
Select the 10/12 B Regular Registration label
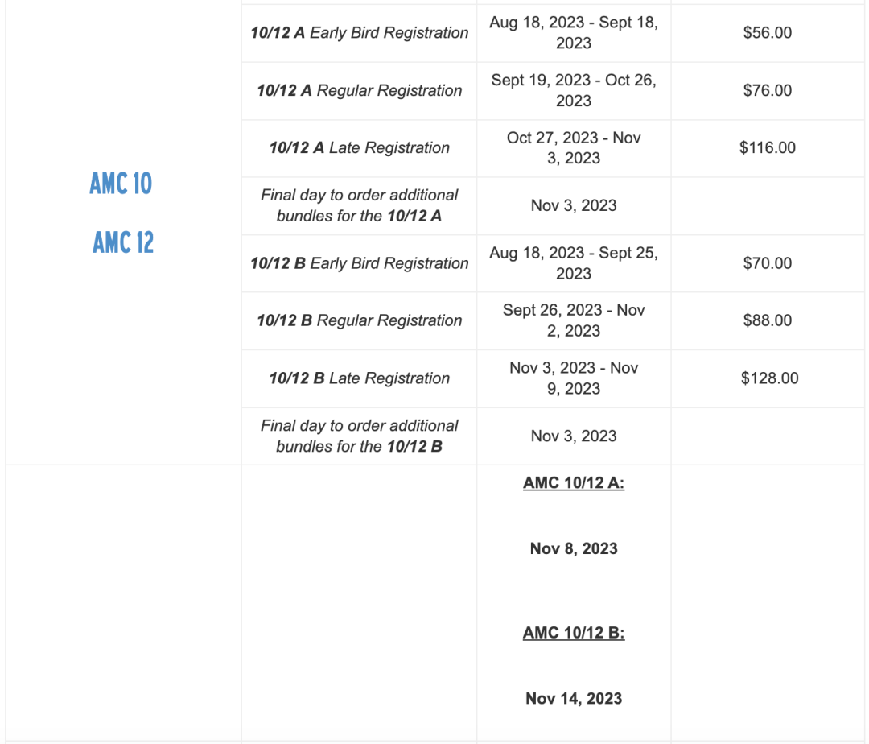point(359,320)
